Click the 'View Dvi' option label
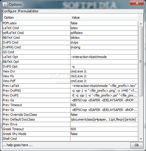 (x=9, y=71)
